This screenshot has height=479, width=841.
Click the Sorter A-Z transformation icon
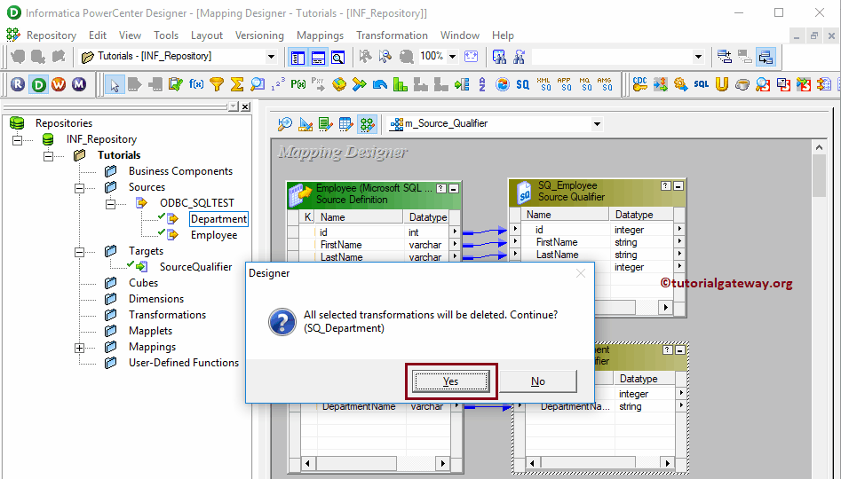pos(481,84)
